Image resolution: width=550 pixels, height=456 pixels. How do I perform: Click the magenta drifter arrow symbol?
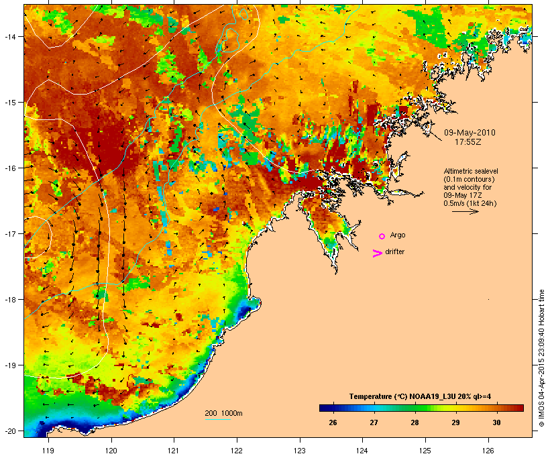[377, 253]
